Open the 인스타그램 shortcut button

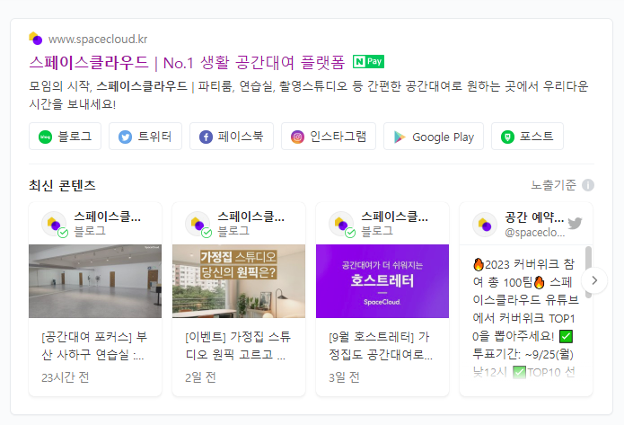click(x=329, y=137)
